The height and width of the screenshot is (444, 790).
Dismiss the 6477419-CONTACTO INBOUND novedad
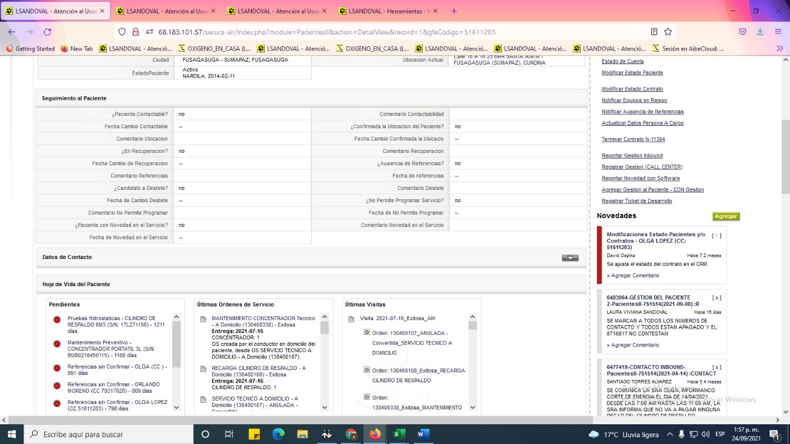pos(717,368)
